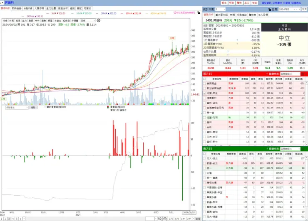Zoom out chart with minus magnifier

(x=160, y=219)
